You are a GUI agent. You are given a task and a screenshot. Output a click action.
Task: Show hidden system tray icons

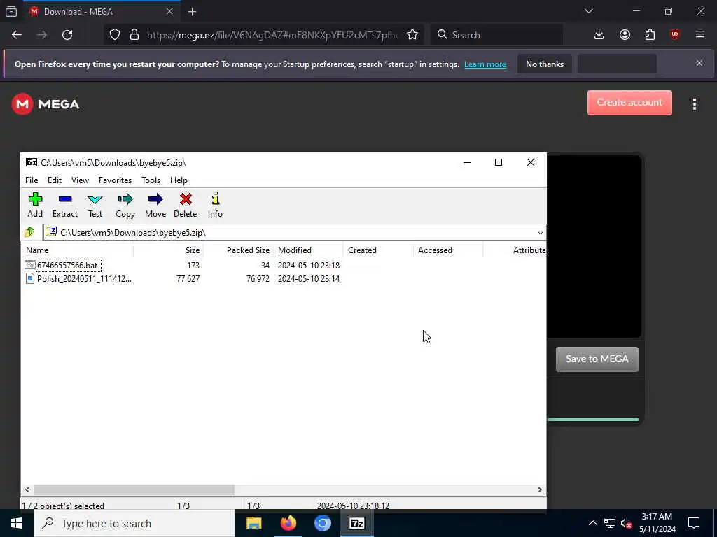[592, 523]
